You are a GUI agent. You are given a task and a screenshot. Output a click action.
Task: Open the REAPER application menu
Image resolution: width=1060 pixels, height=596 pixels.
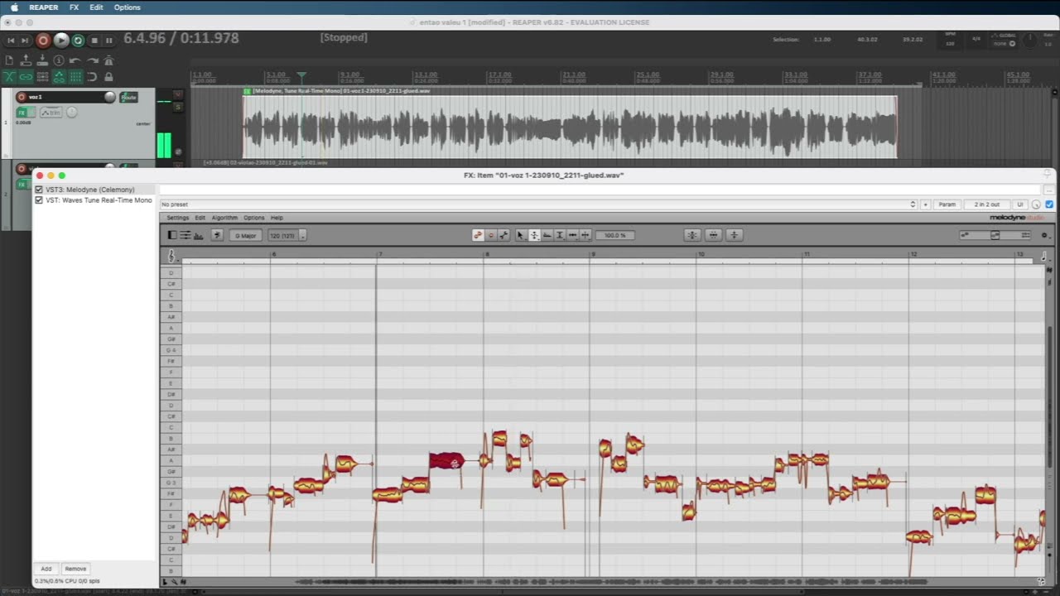[44, 7]
